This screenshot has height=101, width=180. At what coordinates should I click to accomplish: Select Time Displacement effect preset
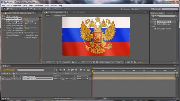(x=164, y=29)
